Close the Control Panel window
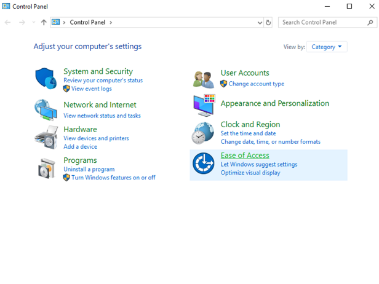The height and width of the screenshot is (284, 379). click(x=372, y=6)
